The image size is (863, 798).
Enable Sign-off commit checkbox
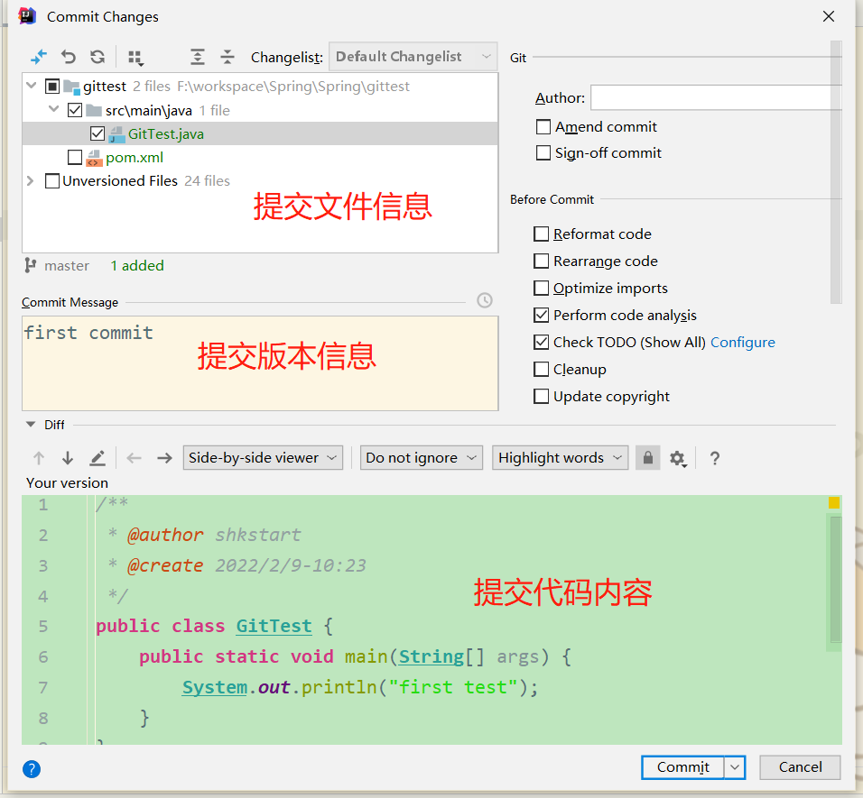(x=543, y=152)
